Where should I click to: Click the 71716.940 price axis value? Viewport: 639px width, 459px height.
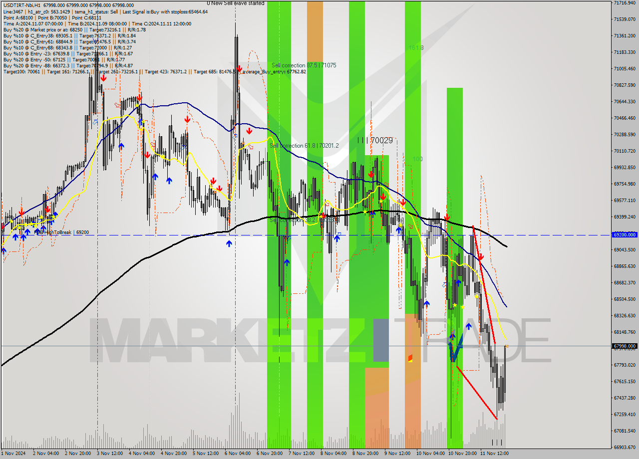coord(625,3)
